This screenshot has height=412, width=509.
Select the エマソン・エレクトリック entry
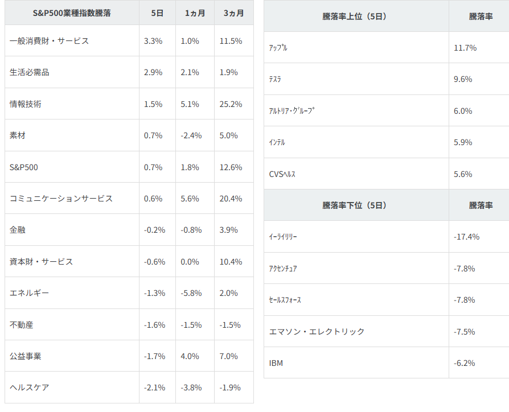[317, 331]
